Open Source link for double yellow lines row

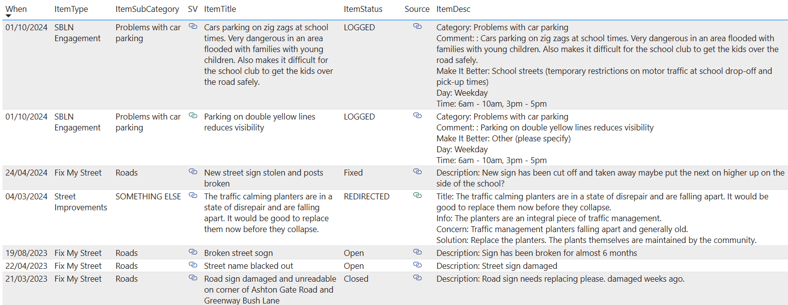[x=417, y=116]
